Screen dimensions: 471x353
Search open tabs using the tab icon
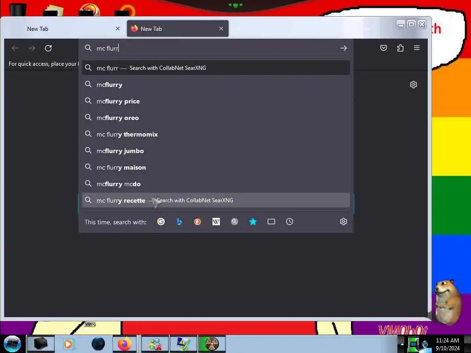[271, 222]
